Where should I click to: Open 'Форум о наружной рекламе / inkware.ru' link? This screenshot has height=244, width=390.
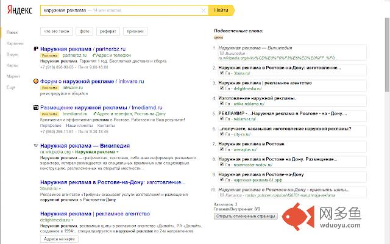click(x=92, y=81)
